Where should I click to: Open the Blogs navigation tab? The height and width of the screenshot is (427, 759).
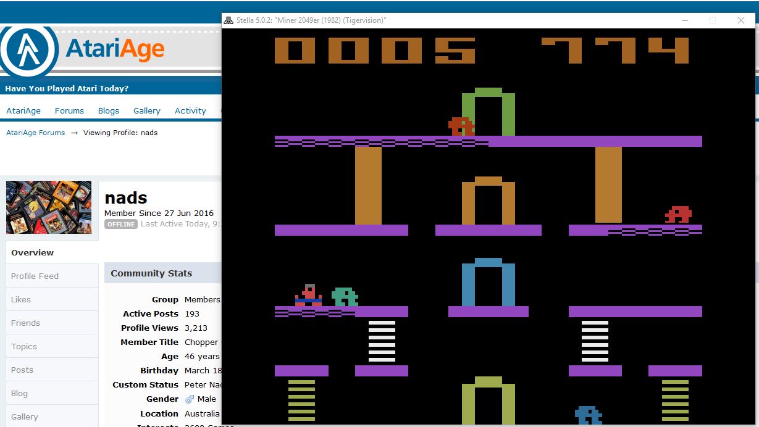[x=109, y=111]
